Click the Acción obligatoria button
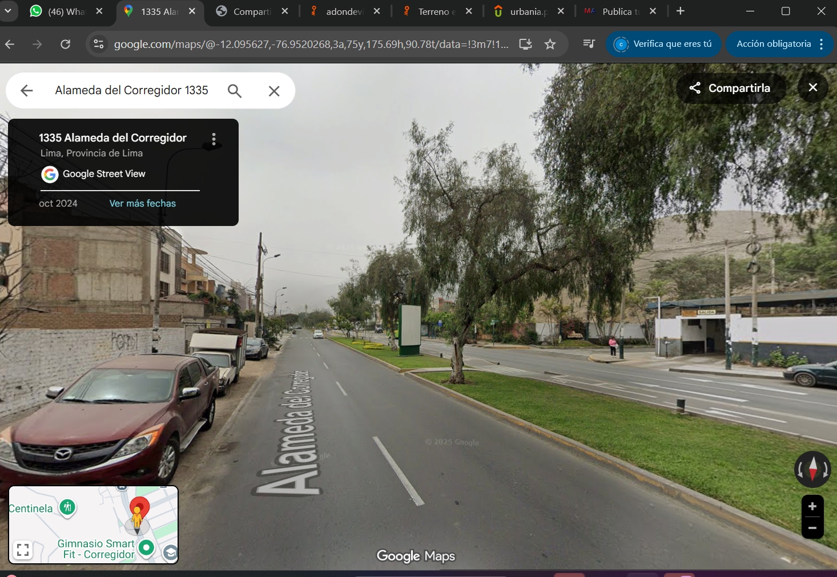The height and width of the screenshot is (577, 837). [773, 44]
